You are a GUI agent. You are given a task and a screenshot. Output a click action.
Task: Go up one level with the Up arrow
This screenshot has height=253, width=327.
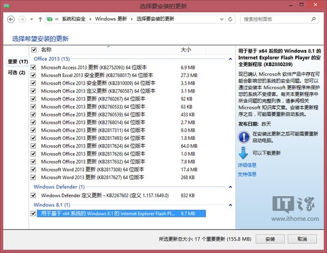[40, 19]
